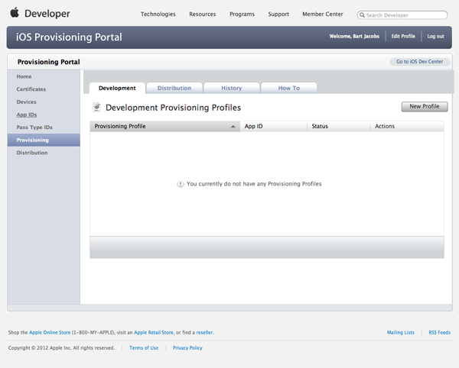Open Privacy Policy link
The image size is (459, 368).
click(187, 348)
